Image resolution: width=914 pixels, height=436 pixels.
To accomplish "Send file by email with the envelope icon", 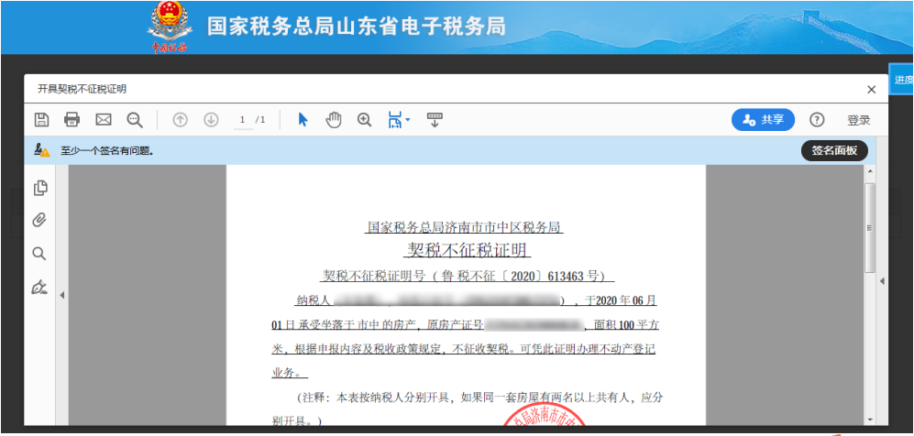I will coord(104,120).
